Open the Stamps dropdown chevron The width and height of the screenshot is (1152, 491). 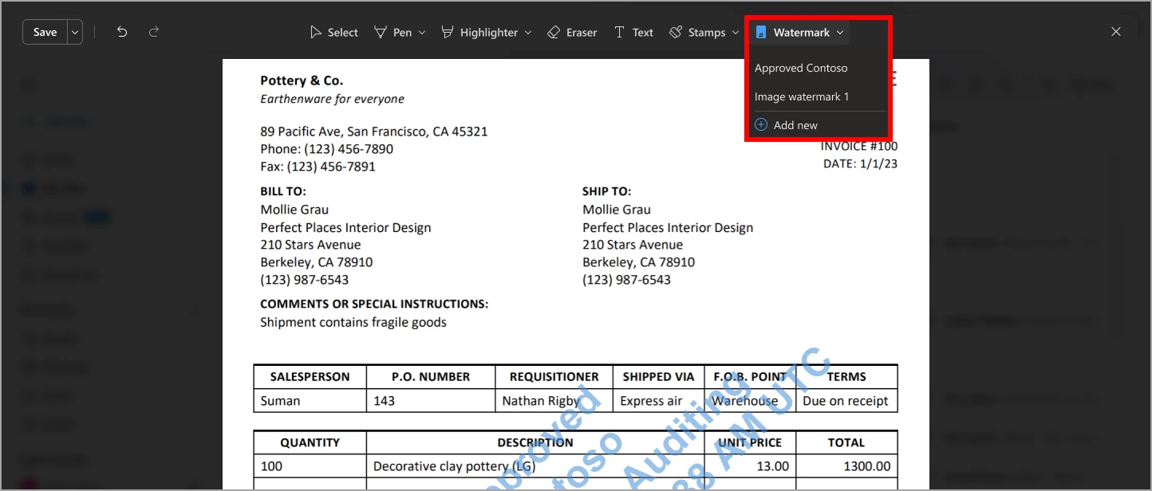click(x=736, y=33)
